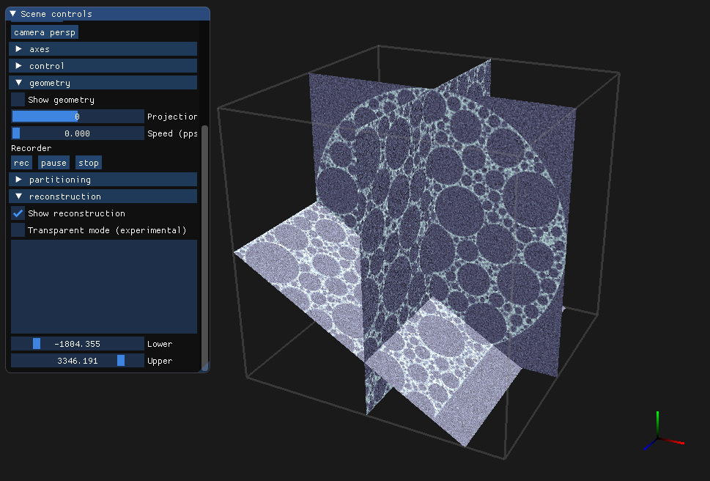Click the Speed slider
Viewport: 710px width, 481px height.
click(x=78, y=133)
